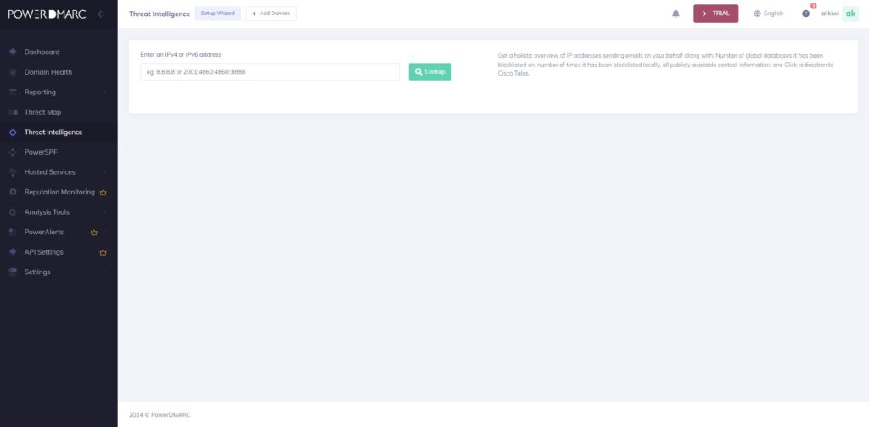Go to Domain Health
This screenshot has width=869, height=427.
click(59, 72)
